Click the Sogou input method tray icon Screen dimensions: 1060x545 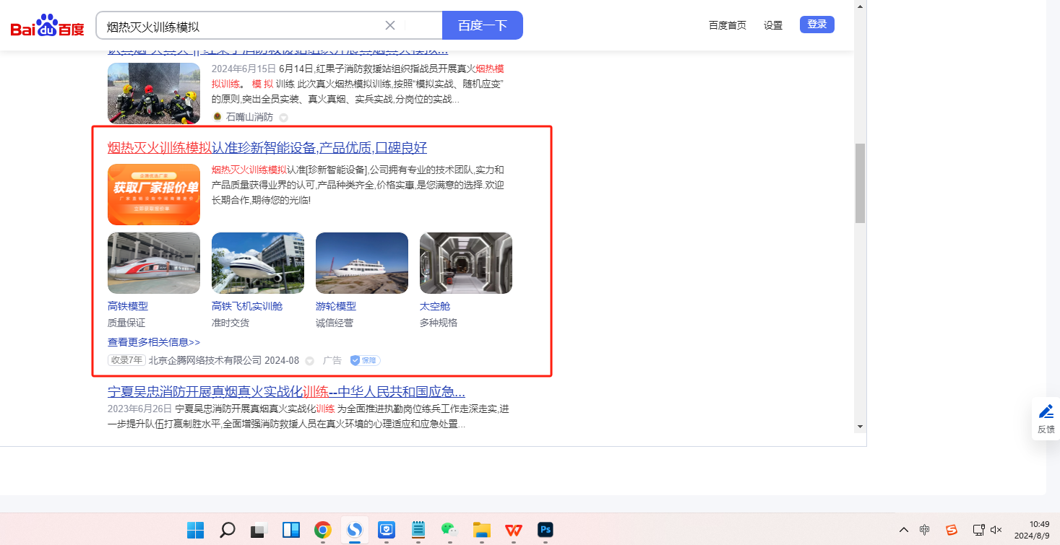pyautogui.click(x=952, y=530)
